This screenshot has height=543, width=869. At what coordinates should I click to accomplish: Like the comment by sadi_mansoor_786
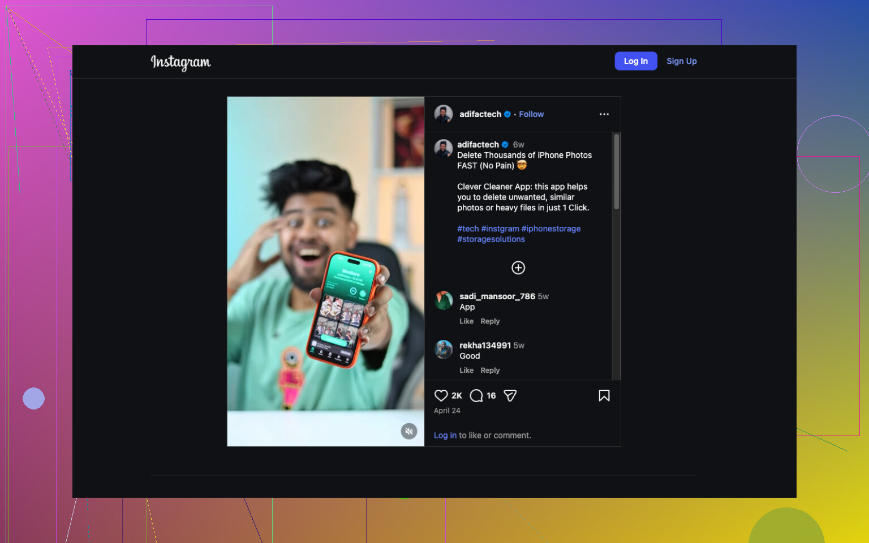[467, 321]
